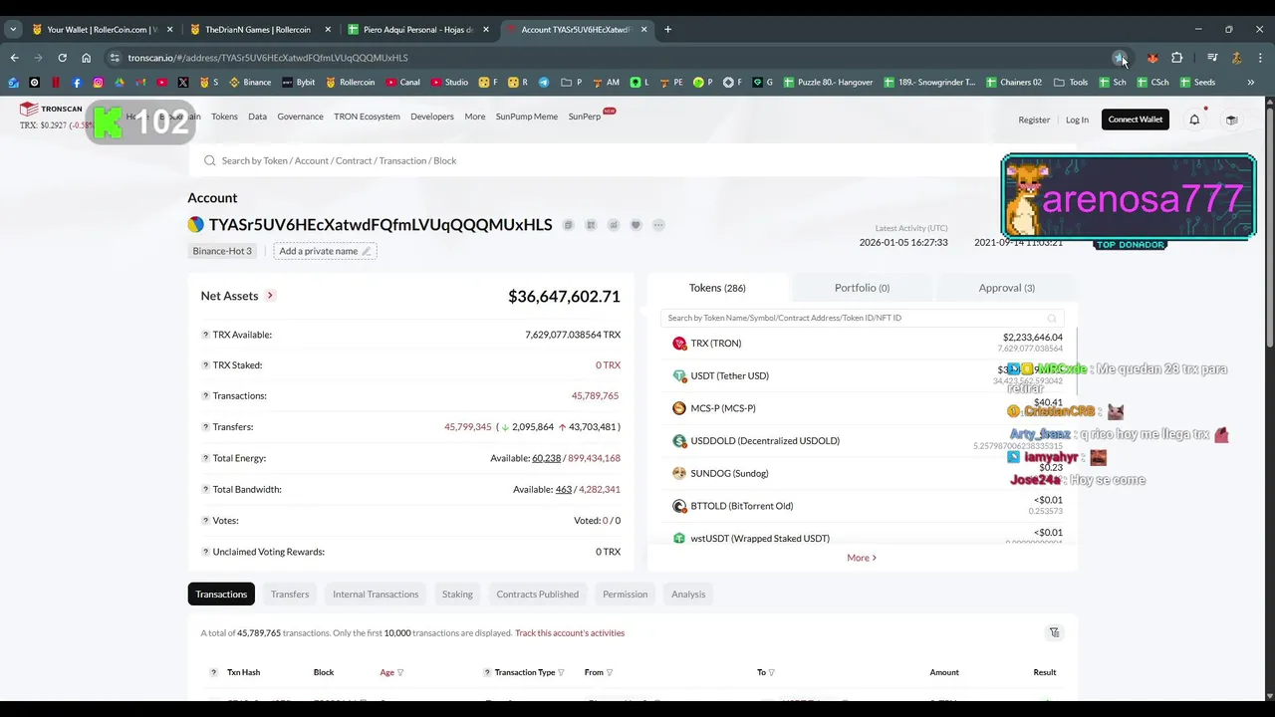The width and height of the screenshot is (1275, 717).
Task: Click the Log In link
Action: click(x=1077, y=119)
